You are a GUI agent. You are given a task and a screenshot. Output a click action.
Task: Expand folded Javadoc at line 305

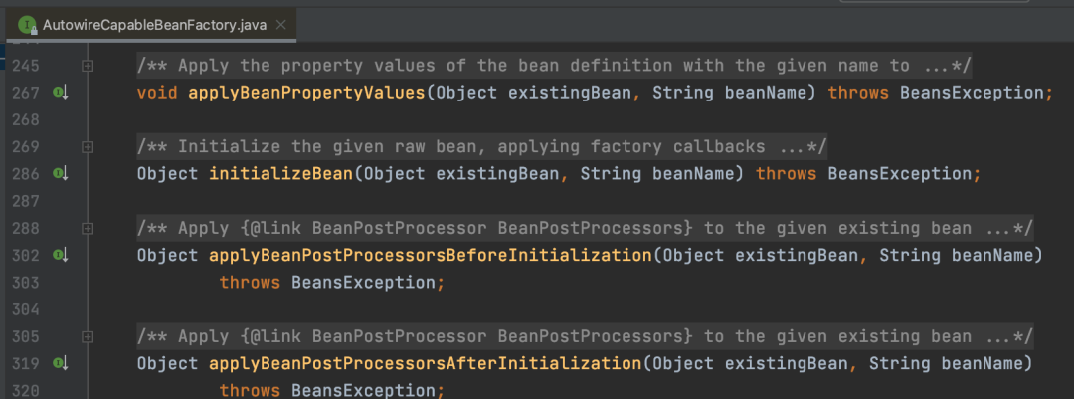tap(87, 336)
